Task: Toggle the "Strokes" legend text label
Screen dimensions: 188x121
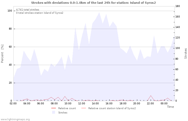Action: 63,113
